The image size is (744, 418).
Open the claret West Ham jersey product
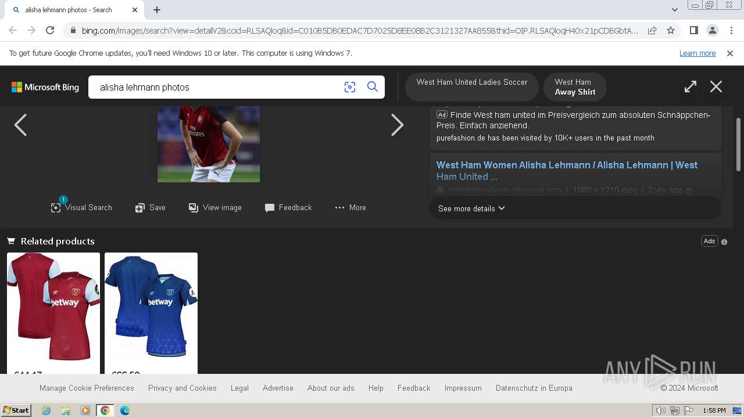(x=53, y=312)
